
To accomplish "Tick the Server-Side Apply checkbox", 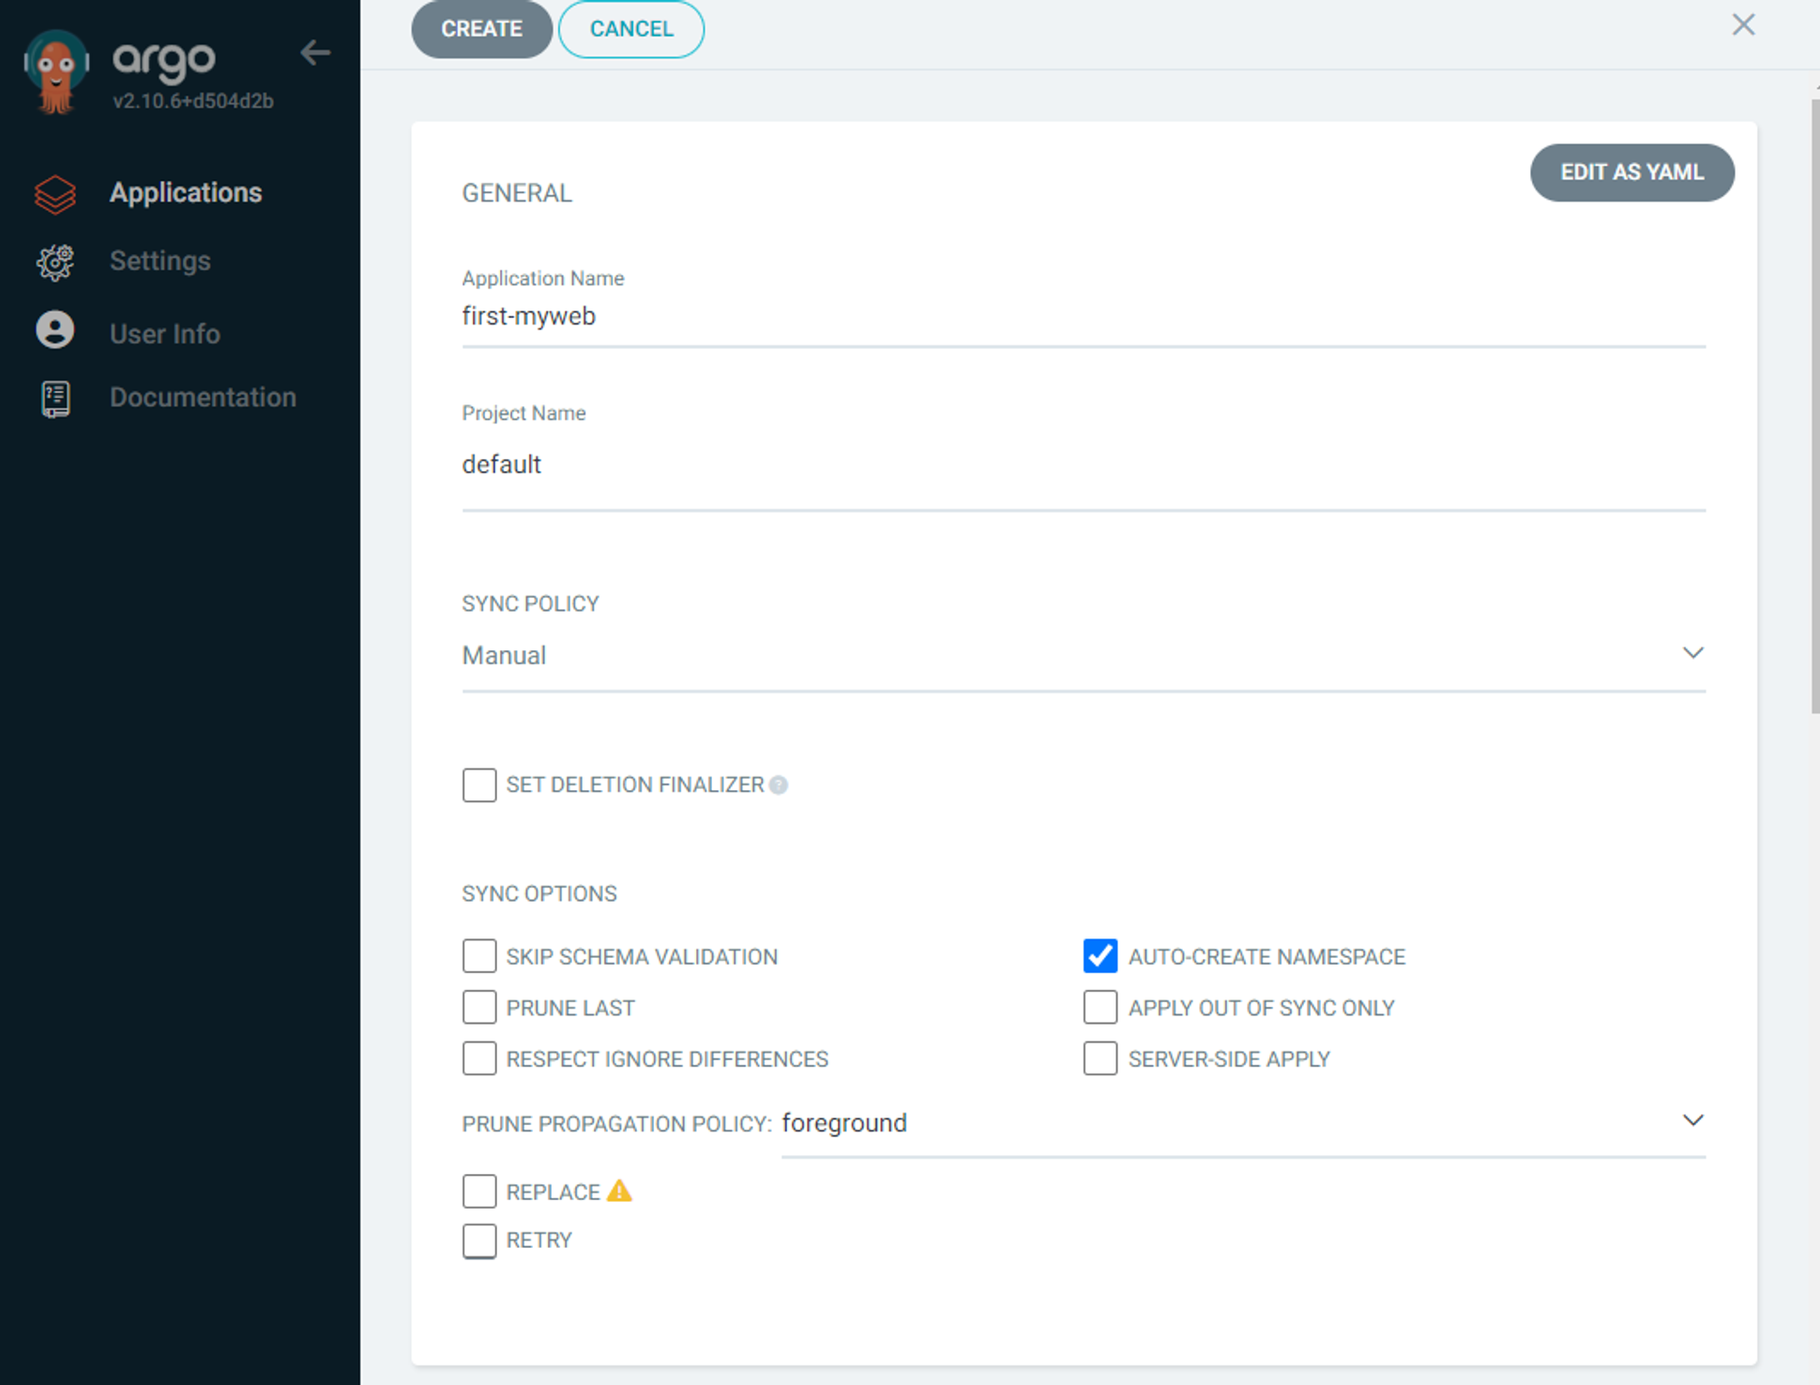I will [x=1100, y=1058].
